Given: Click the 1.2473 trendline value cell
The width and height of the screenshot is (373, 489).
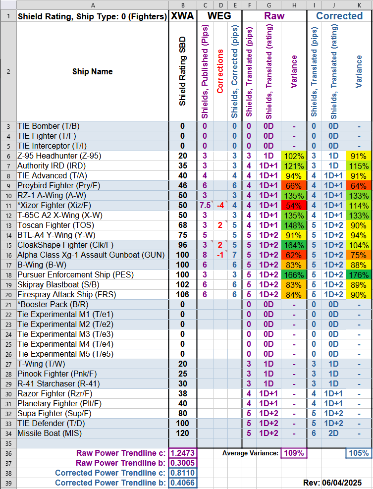Looking at the screenshot, I should [x=183, y=453].
